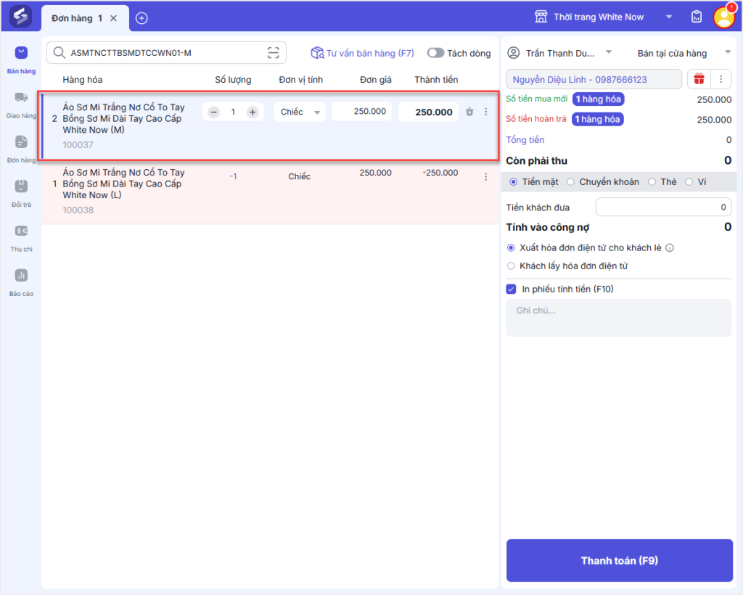Open customer more options menu

(x=721, y=79)
